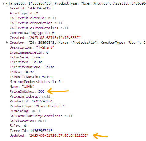Screen dimensions: 146x141
Task: Select the IsLimitedUnique false value
Action: [49, 67]
